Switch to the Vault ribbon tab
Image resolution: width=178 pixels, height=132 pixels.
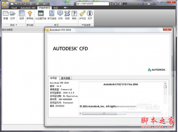coord(14,8)
